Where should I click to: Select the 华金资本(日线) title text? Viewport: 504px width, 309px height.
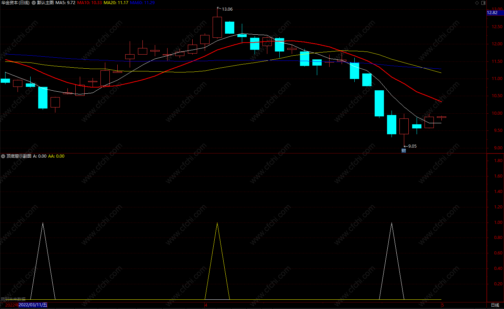(15, 3)
